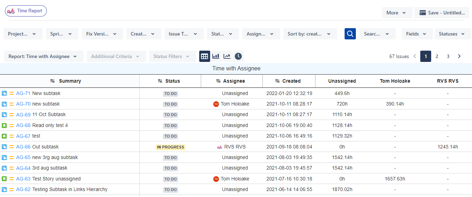Select the clock time view icon
The width and height of the screenshot is (472, 197).
pos(238,56)
